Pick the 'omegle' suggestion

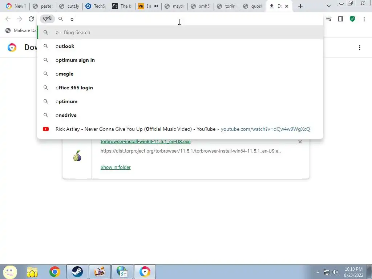point(180,74)
